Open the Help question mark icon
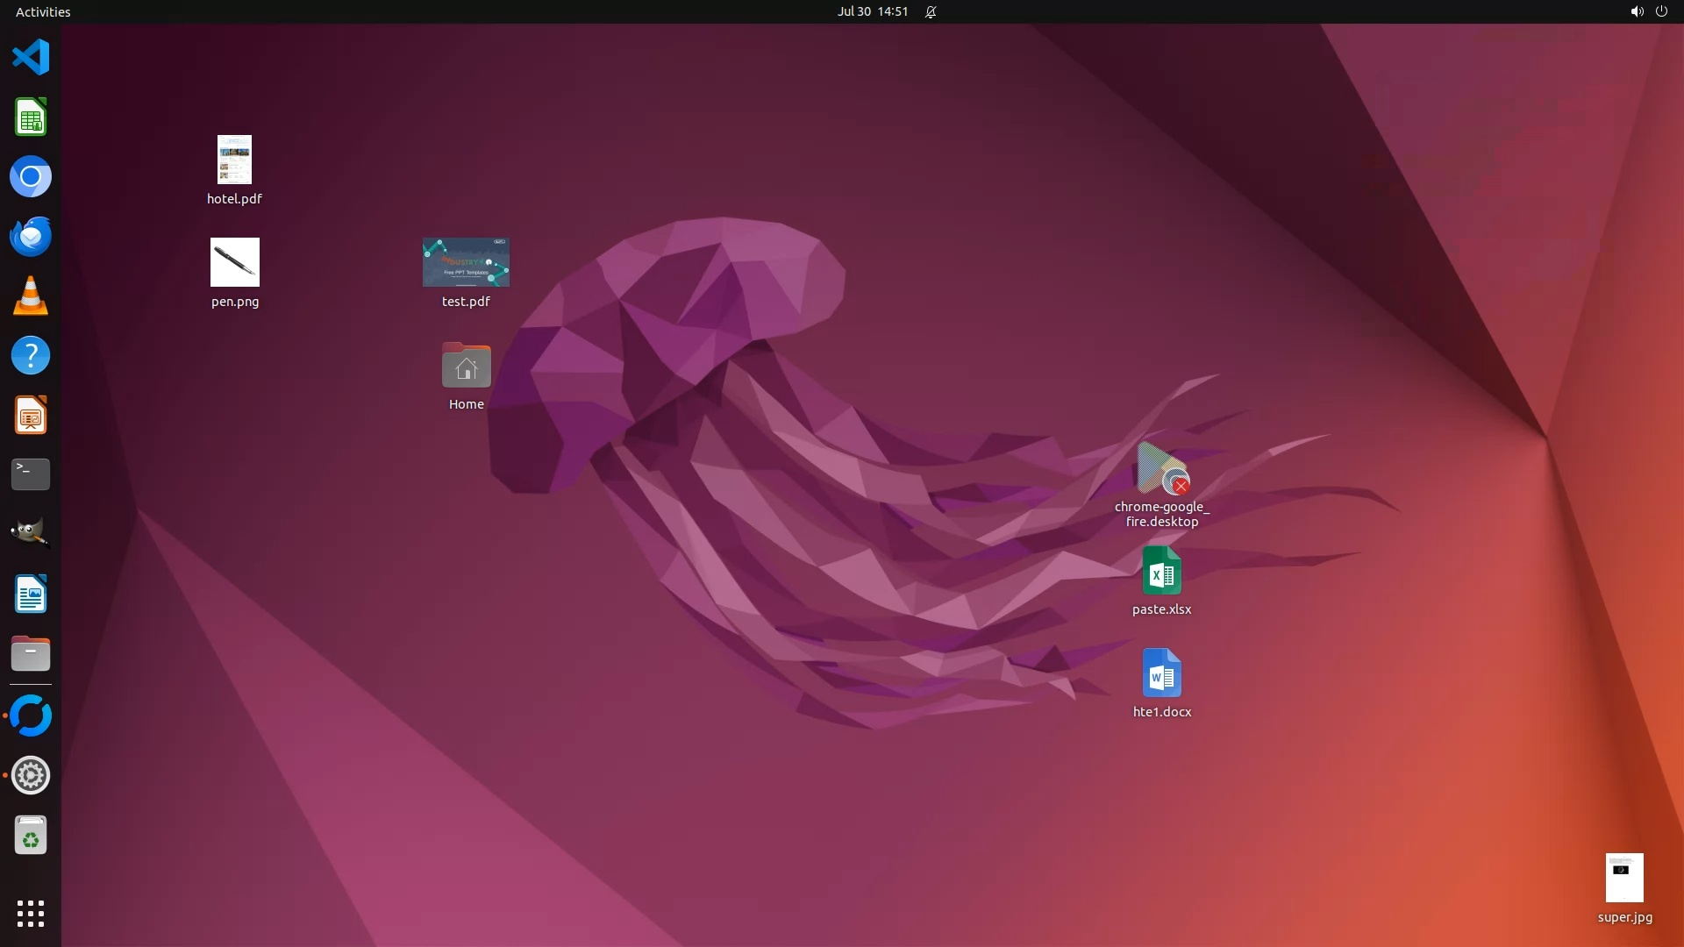This screenshot has width=1684, height=947. pos(31,356)
